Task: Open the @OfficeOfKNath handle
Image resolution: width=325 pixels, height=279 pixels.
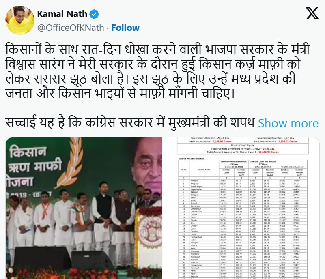Action: 71,28
